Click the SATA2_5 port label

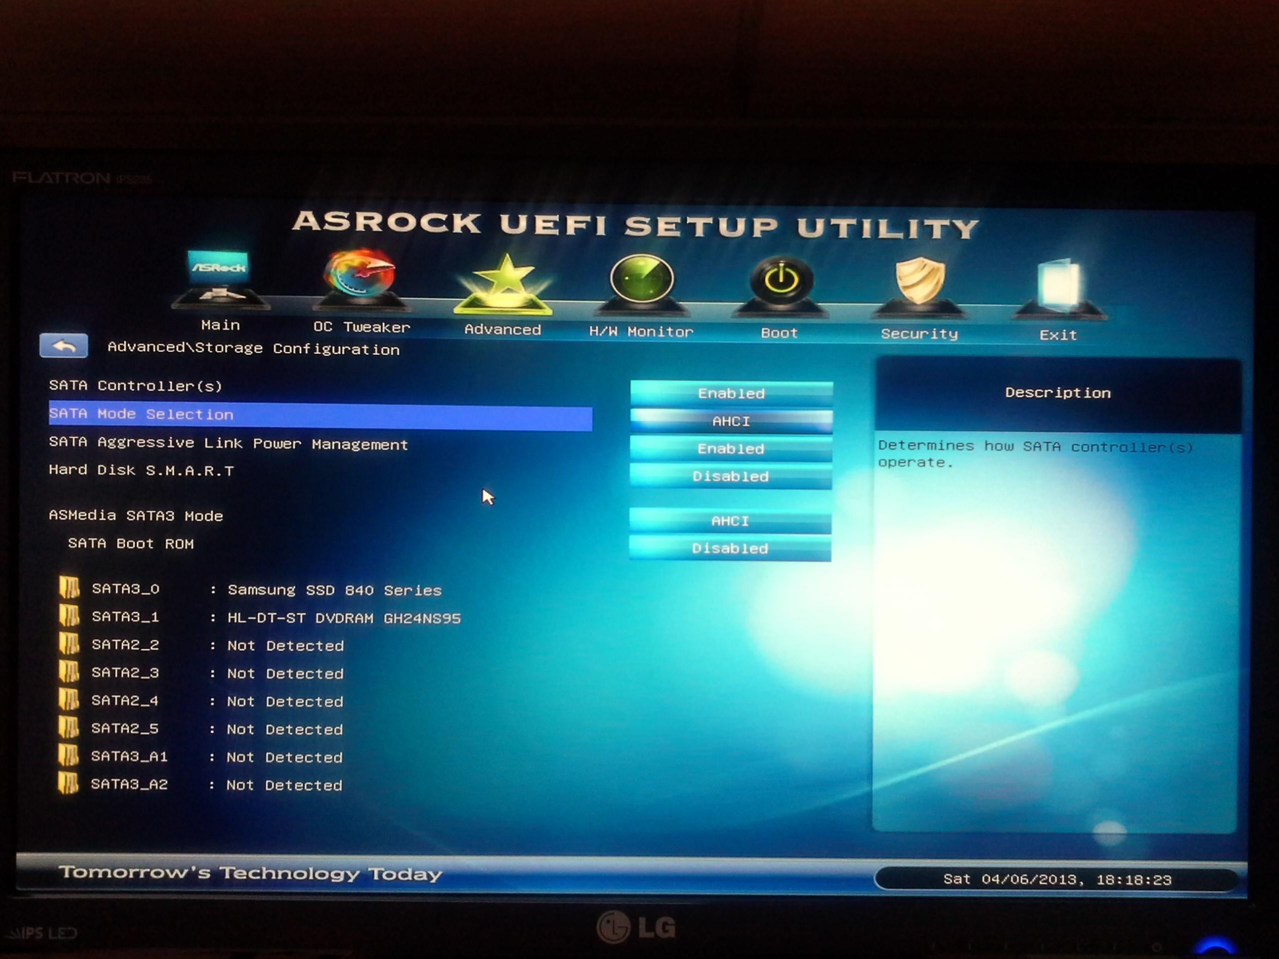(125, 728)
